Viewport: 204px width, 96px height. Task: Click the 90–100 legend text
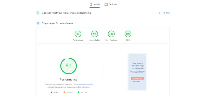[x=84, y=92]
